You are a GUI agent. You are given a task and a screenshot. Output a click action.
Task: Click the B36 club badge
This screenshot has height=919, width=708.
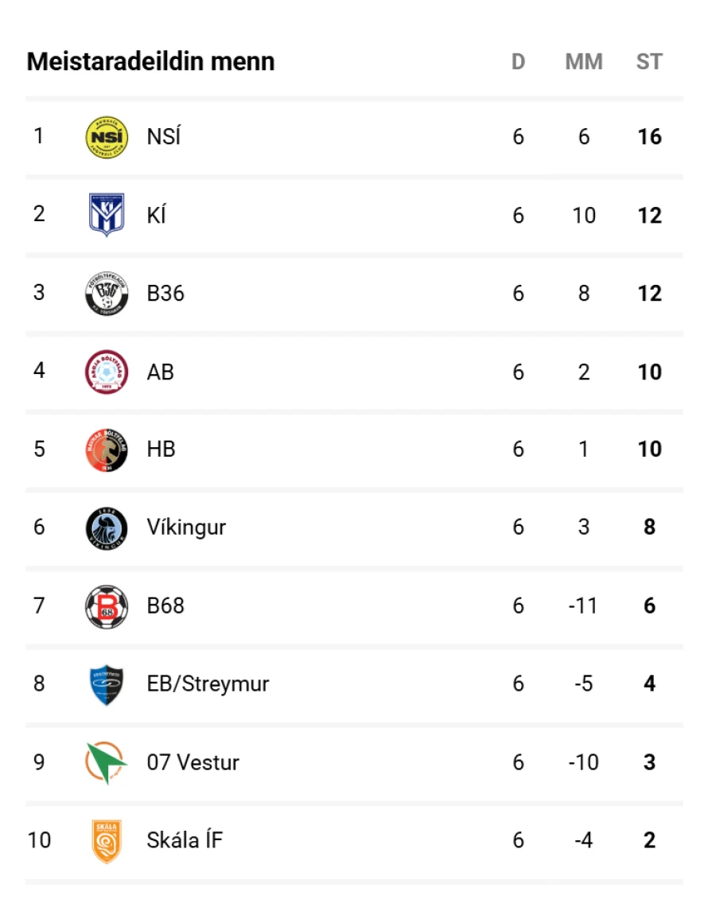tap(106, 294)
